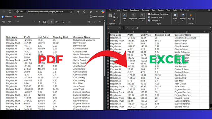
Task: Click the Insert Function fx icon
Action: point(137,28)
